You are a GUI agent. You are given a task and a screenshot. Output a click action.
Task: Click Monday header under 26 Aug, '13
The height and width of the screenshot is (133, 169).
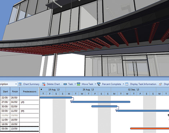69,94
